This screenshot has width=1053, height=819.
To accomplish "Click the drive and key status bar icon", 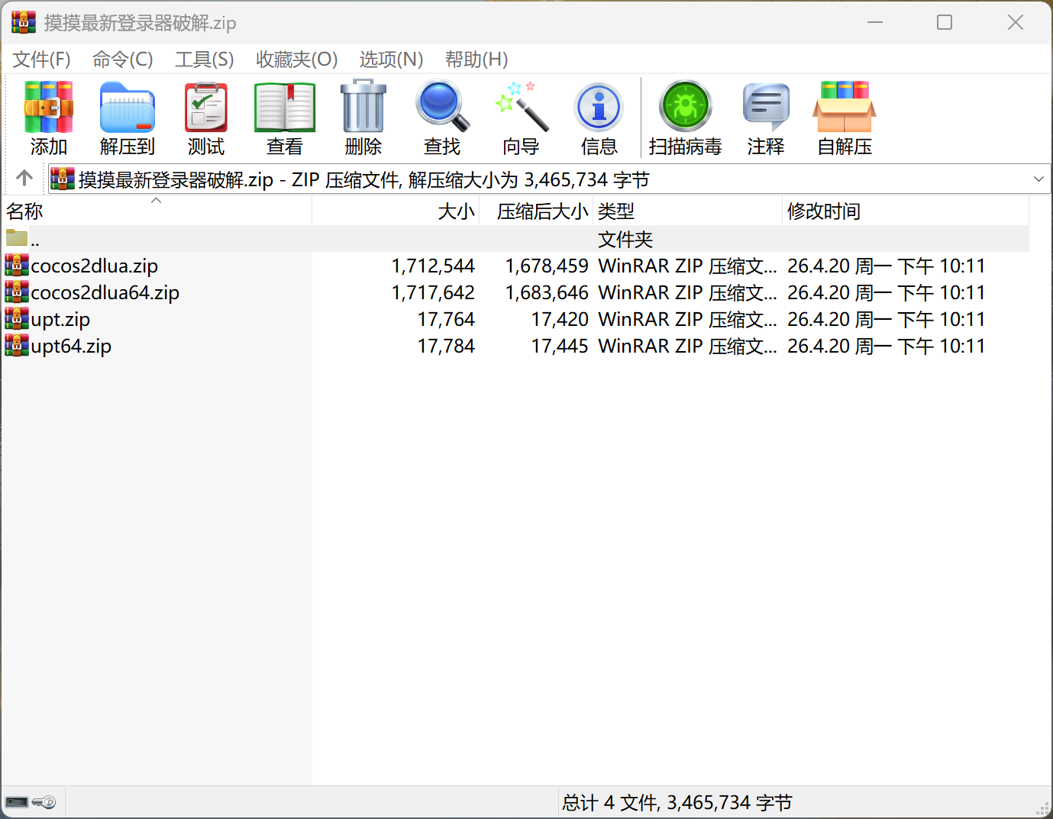I will 31,802.
